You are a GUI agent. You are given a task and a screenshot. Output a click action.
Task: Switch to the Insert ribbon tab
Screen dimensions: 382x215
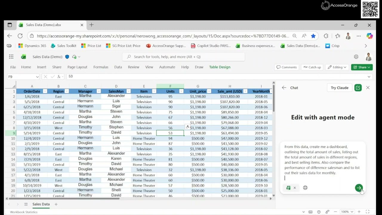[41, 67]
